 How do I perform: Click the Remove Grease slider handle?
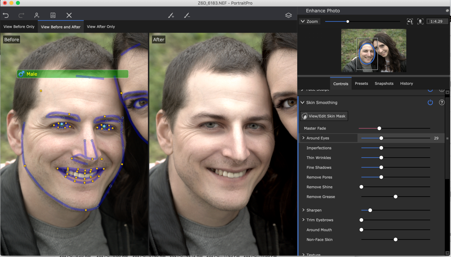[396, 197]
